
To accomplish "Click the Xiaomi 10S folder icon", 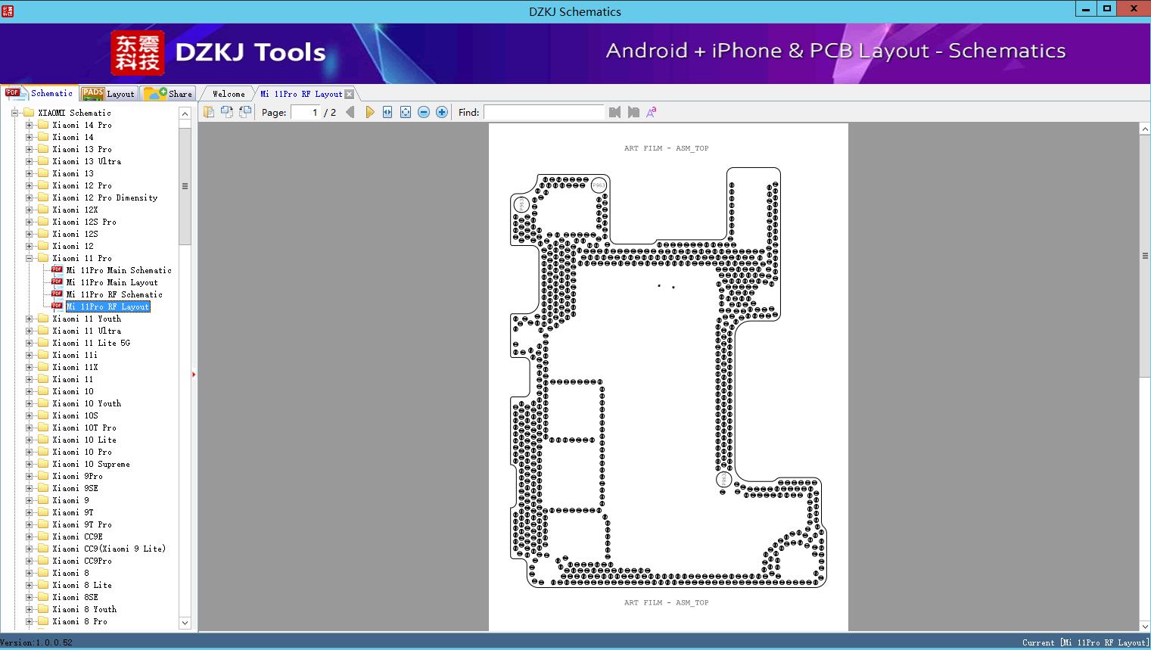I will pos(43,415).
